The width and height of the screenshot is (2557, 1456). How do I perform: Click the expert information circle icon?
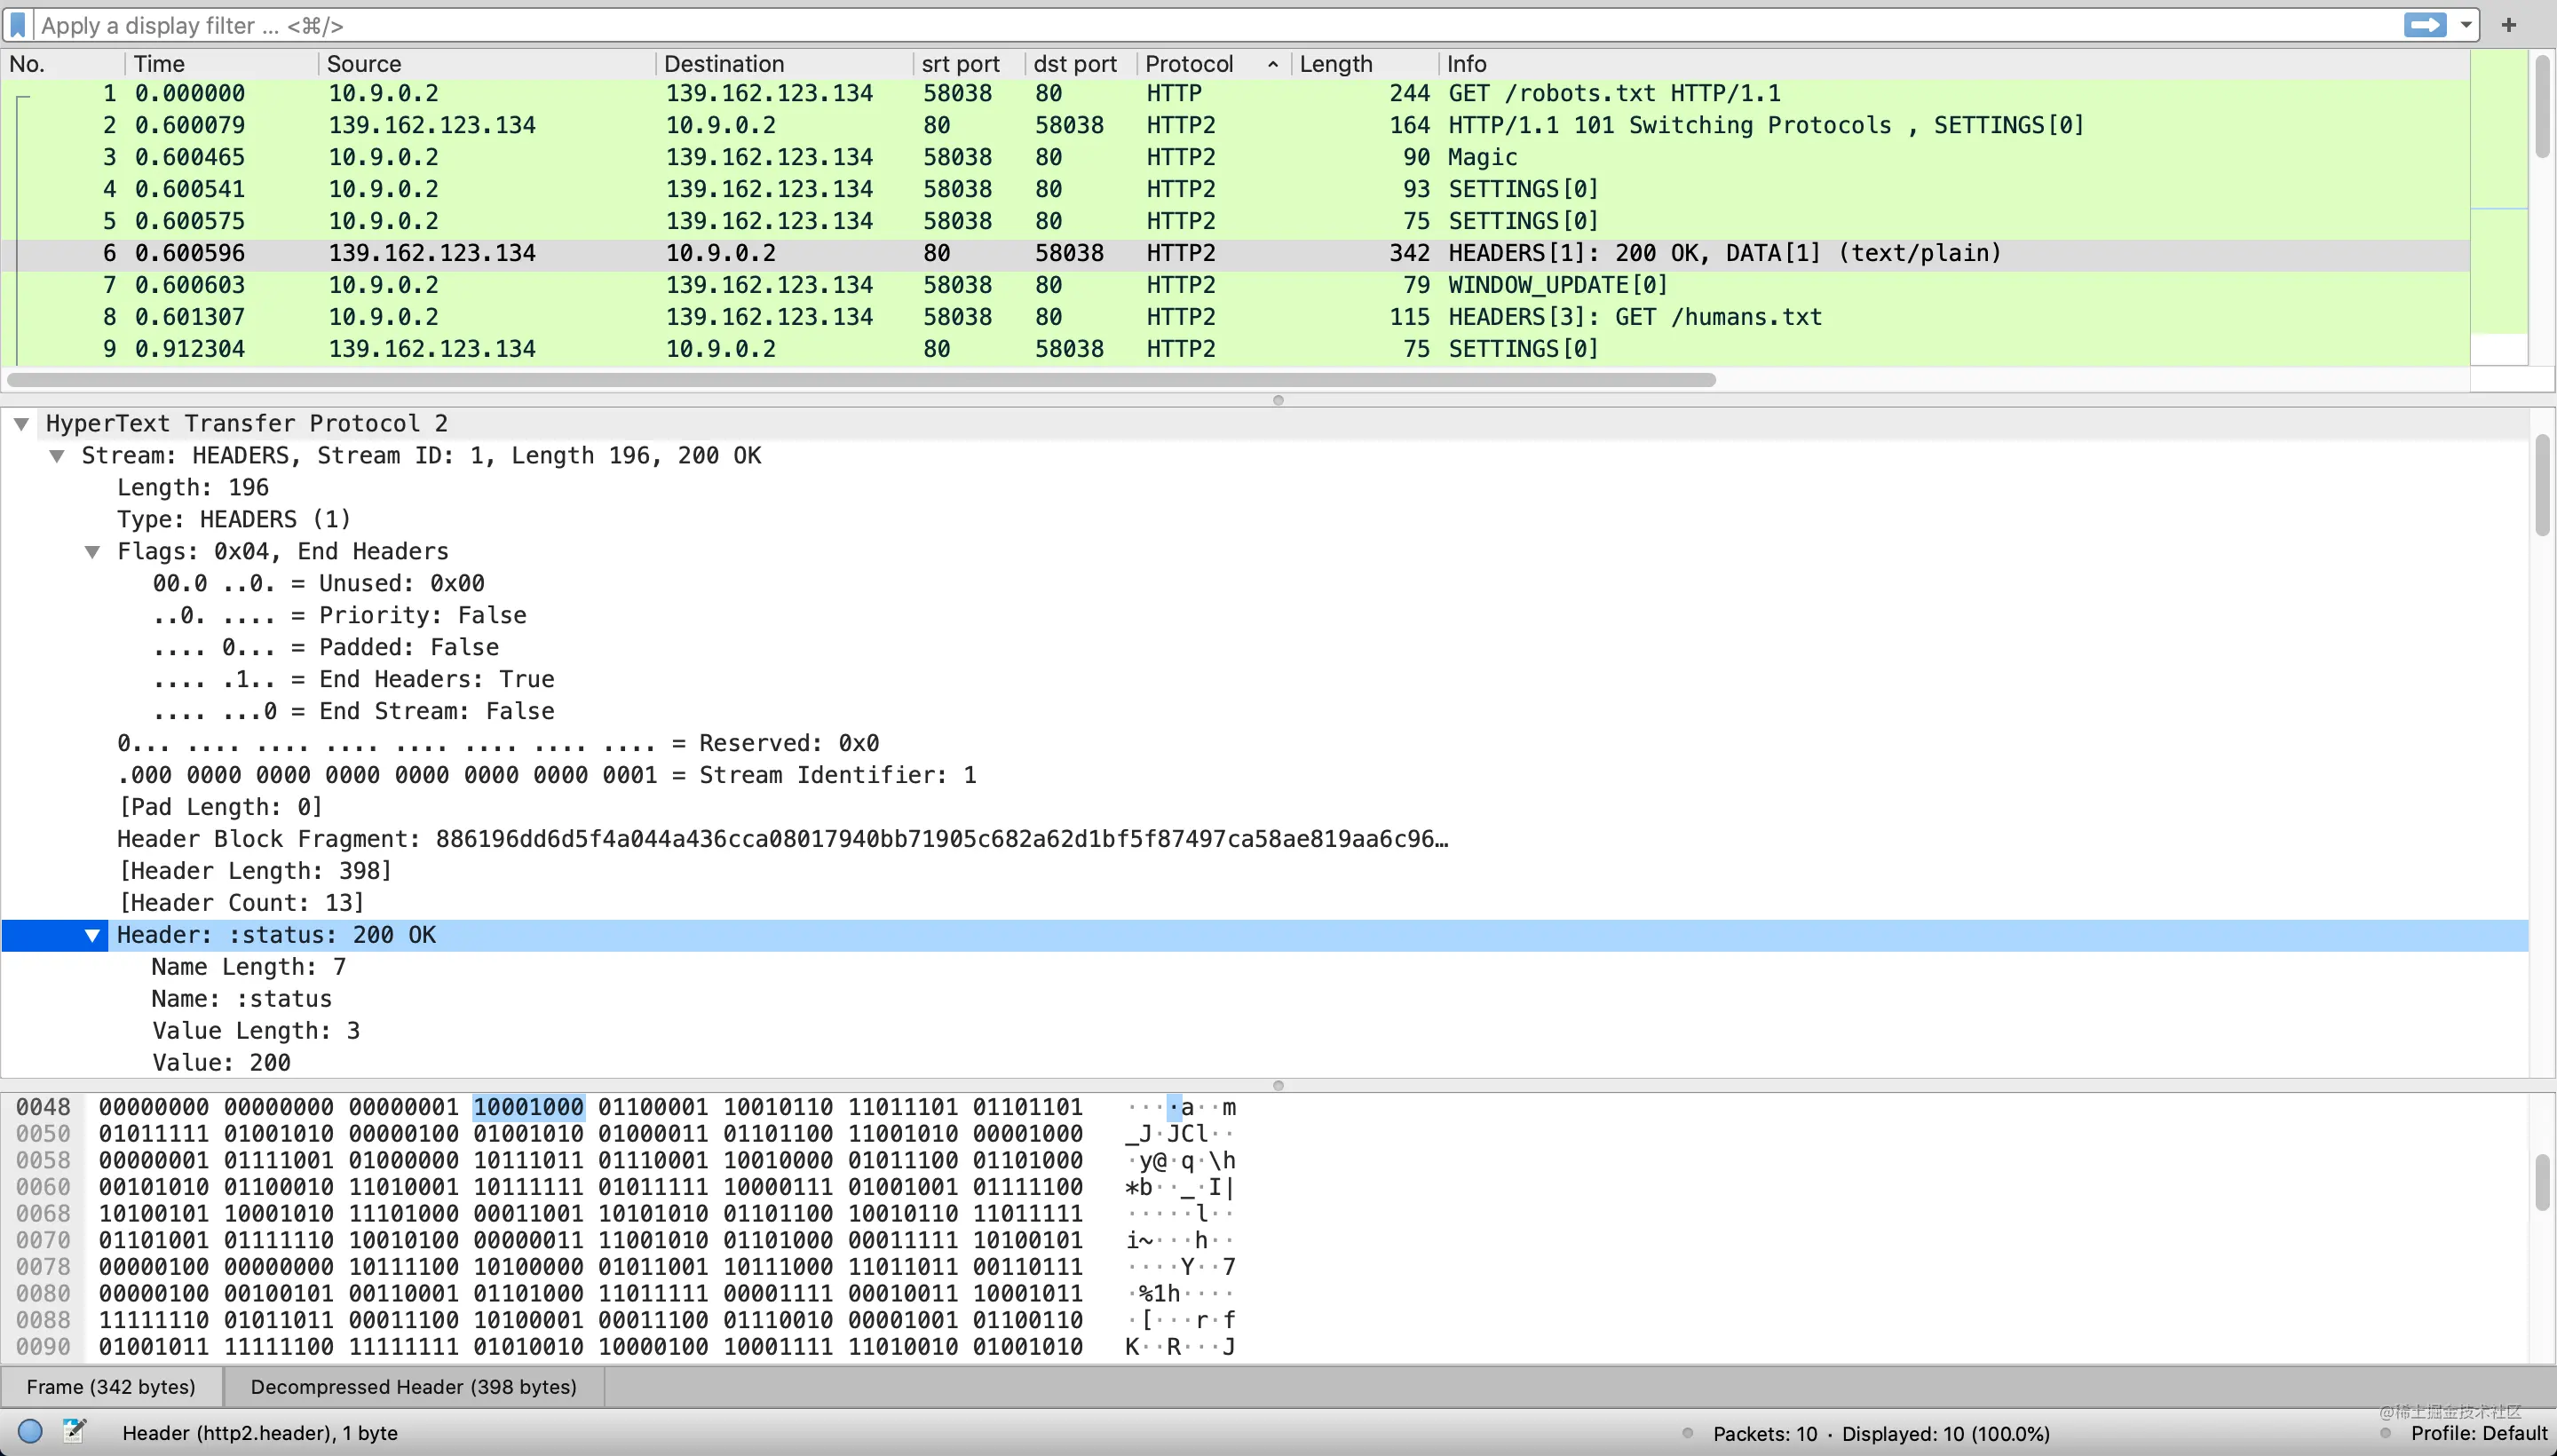coord(30,1431)
